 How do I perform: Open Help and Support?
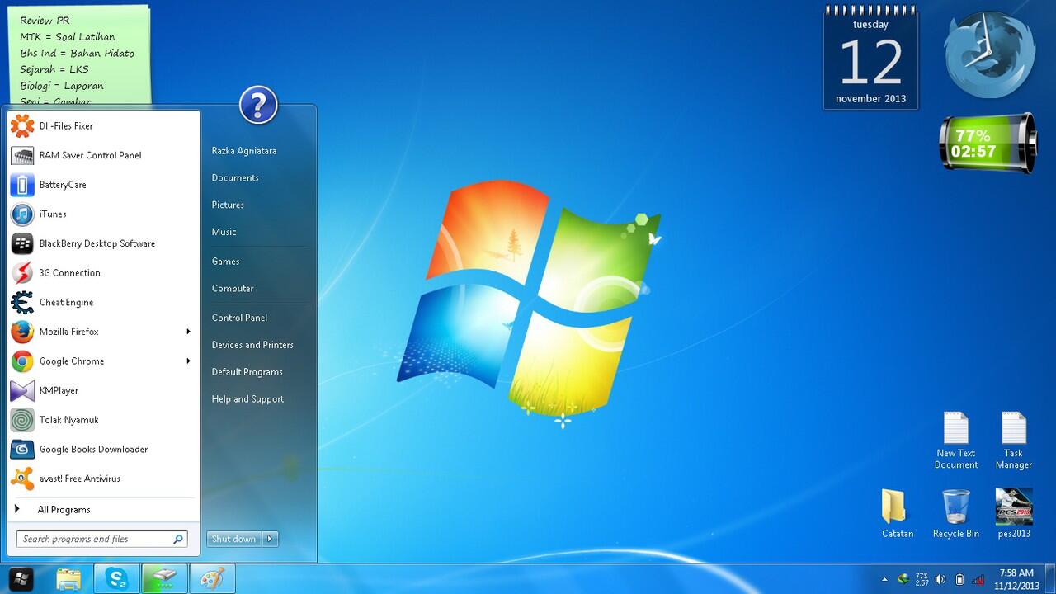(x=247, y=399)
